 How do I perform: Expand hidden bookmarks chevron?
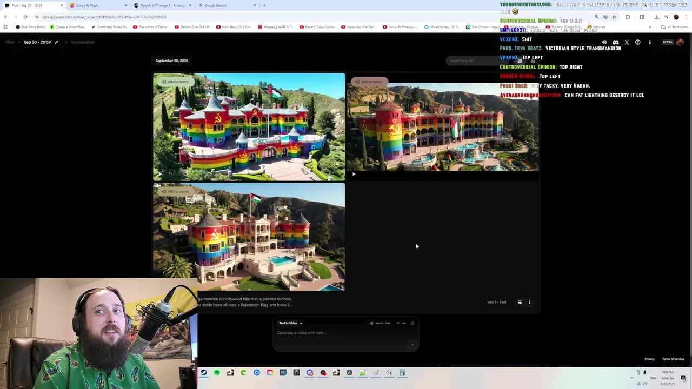click(x=650, y=27)
